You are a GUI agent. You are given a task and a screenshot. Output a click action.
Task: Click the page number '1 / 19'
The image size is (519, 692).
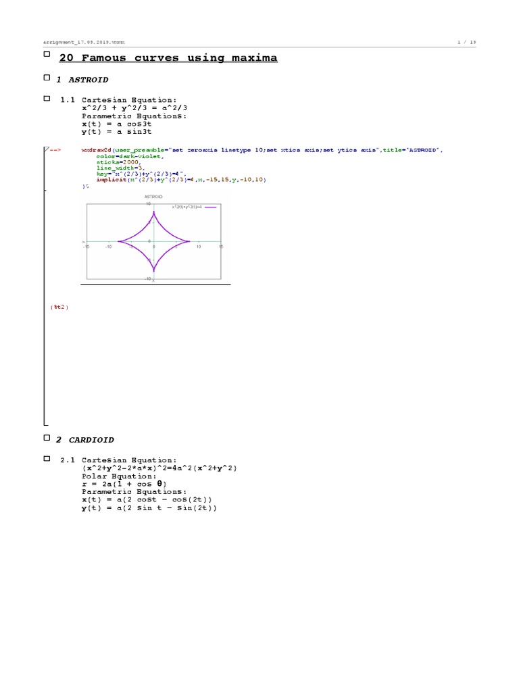(x=466, y=43)
